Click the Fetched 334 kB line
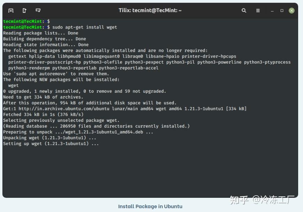The height and width of the screenshot is (212, 303). [43, 115]
